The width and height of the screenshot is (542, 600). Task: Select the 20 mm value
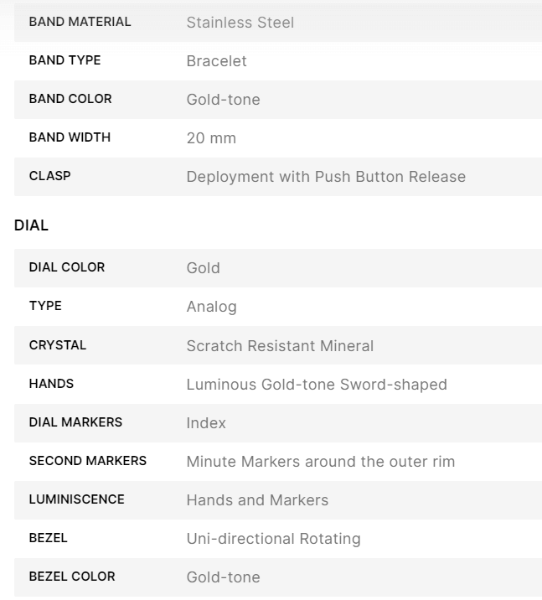pyautogui.click(x=211, y=138)
